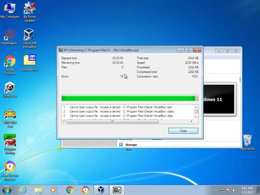Click the error list scroll up arrow
Screen dimensions: 260x195
(x=196, y=107)
